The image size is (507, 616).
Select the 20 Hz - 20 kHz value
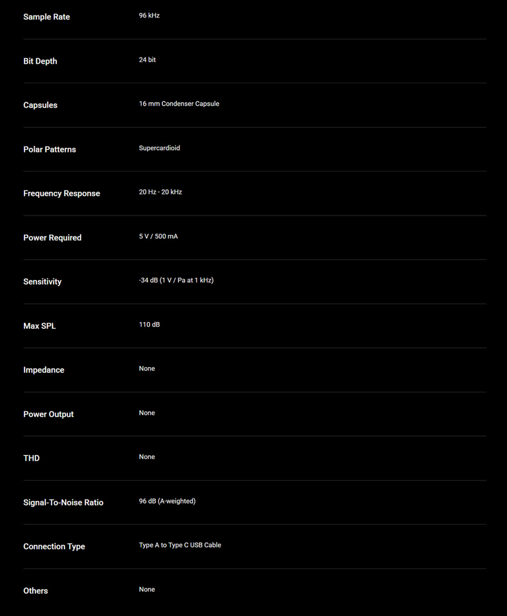(161, 192)
